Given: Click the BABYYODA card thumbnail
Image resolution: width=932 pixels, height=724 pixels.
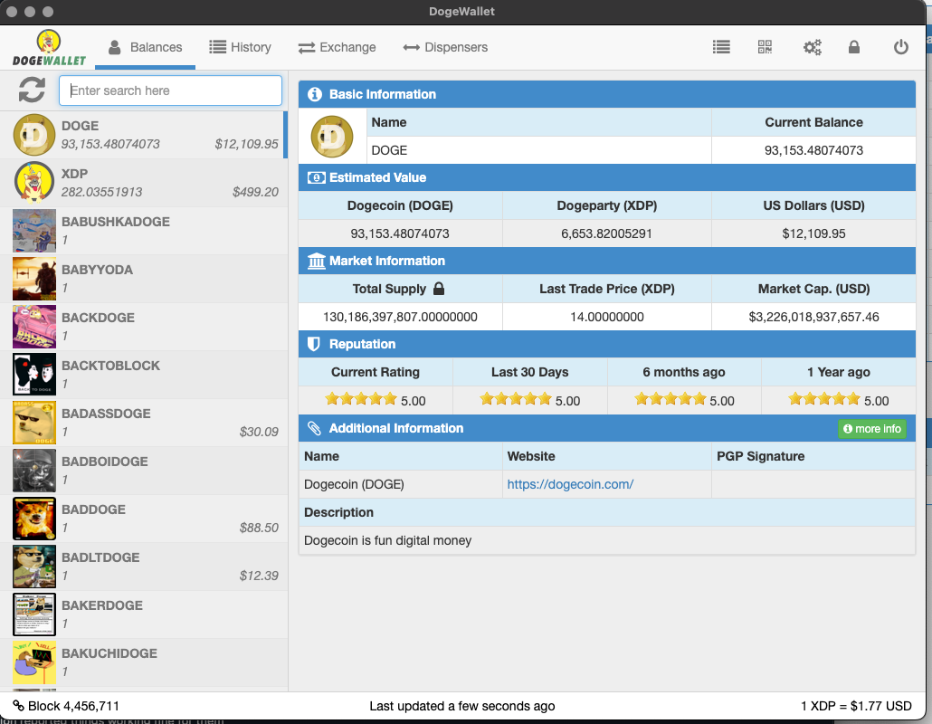Looking at the screenshot, I should coord(34,279).
